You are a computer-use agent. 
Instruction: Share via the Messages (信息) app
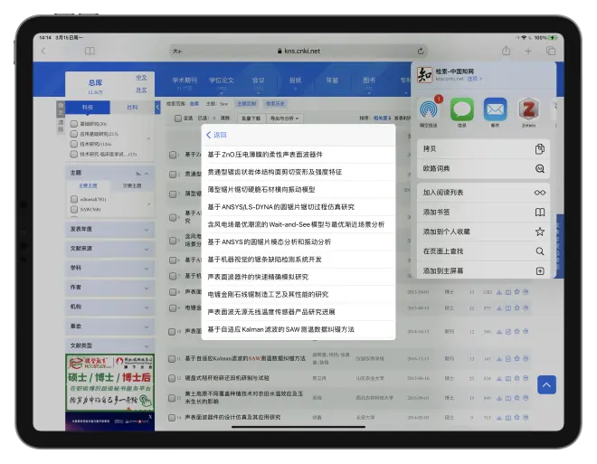point(462,109)
